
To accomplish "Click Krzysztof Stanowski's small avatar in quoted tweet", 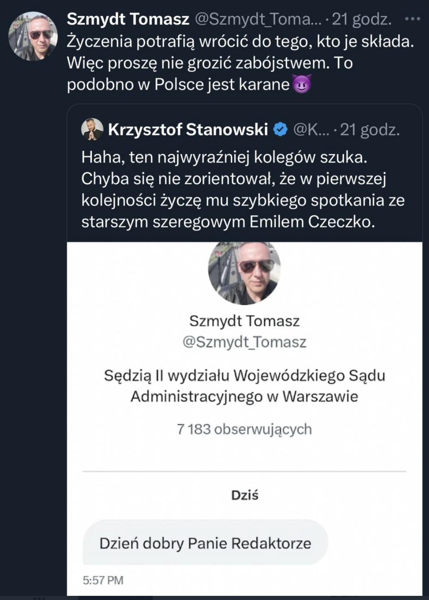I will click(x=92, y=129).
